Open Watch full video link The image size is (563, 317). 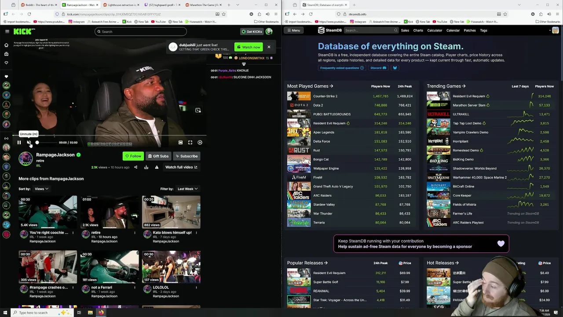[181, 167]
